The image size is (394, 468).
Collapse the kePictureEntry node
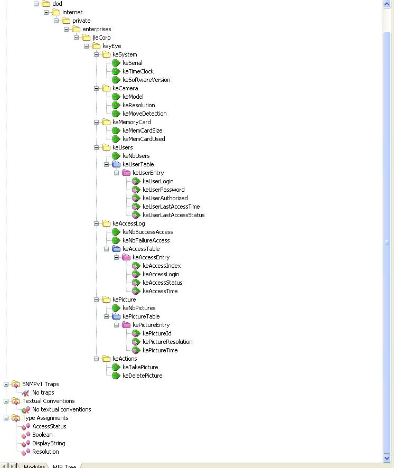(117, 325)
